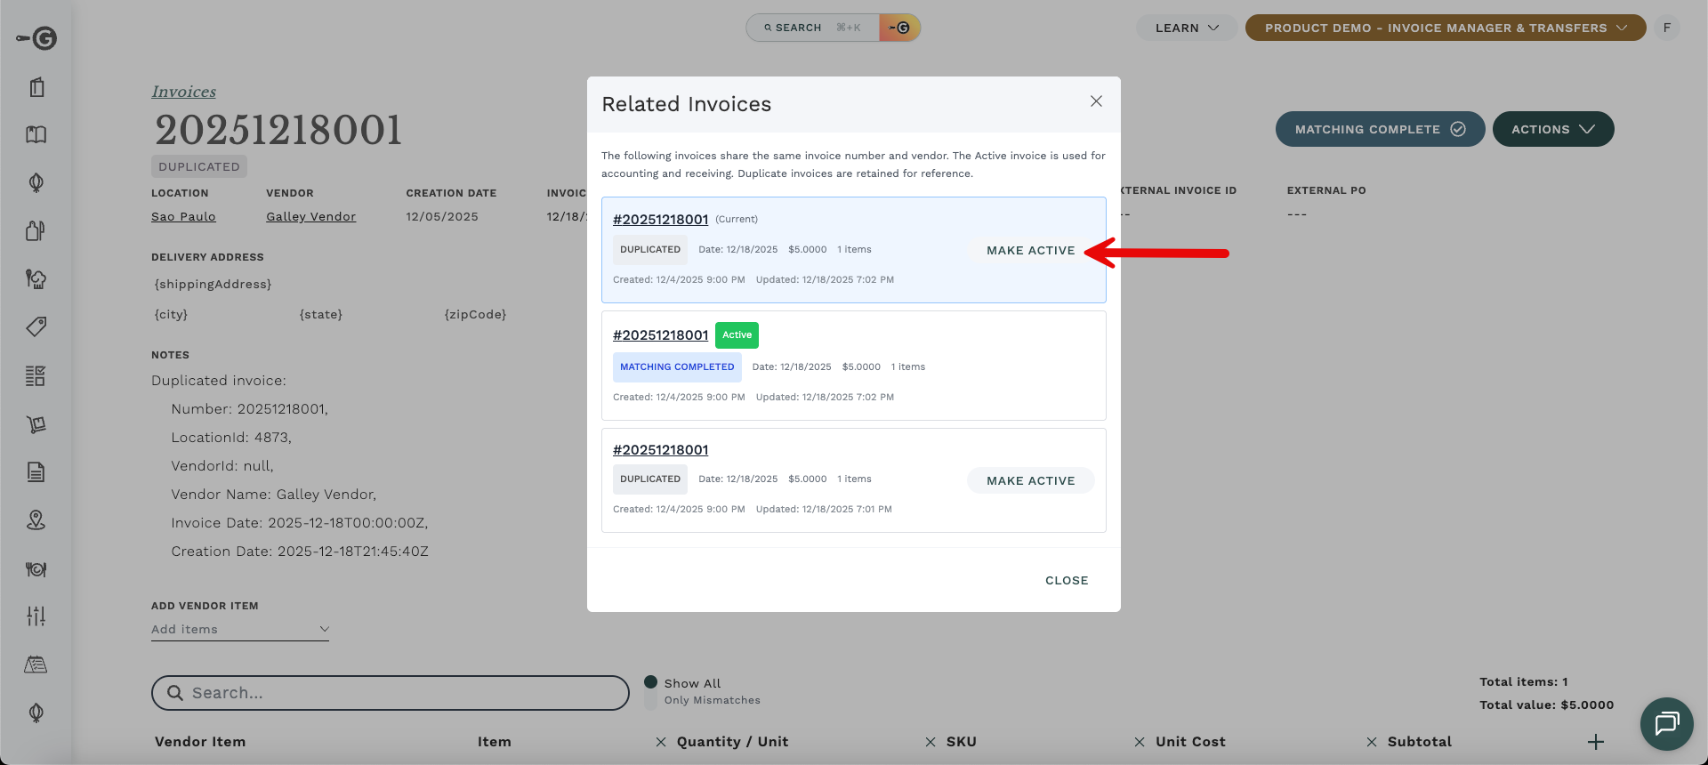Image resolution: width=1708 pixels, height=765 pixels.
Task: Close the Related Invoices dialog with the X
Action: (x=1096, y=101)
